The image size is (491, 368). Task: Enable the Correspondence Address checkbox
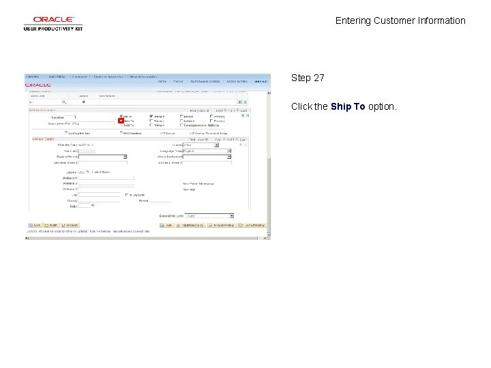(x=181, y=125)
